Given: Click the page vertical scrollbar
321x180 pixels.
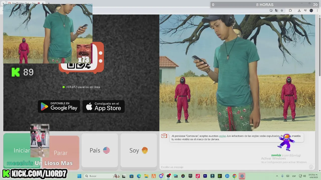Looking at the screenshot, I should click(x=319, y=45).
